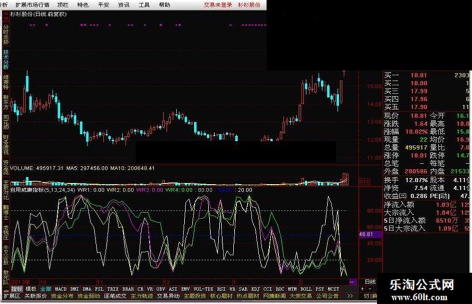This screenshot has height=304, width=472.
Task: Switch to the 指标 tab
Action: click(16, 289)
